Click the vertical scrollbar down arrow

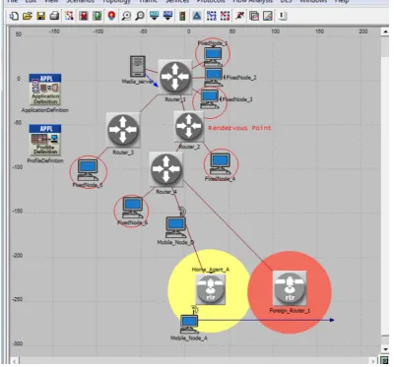click(385, 349)
